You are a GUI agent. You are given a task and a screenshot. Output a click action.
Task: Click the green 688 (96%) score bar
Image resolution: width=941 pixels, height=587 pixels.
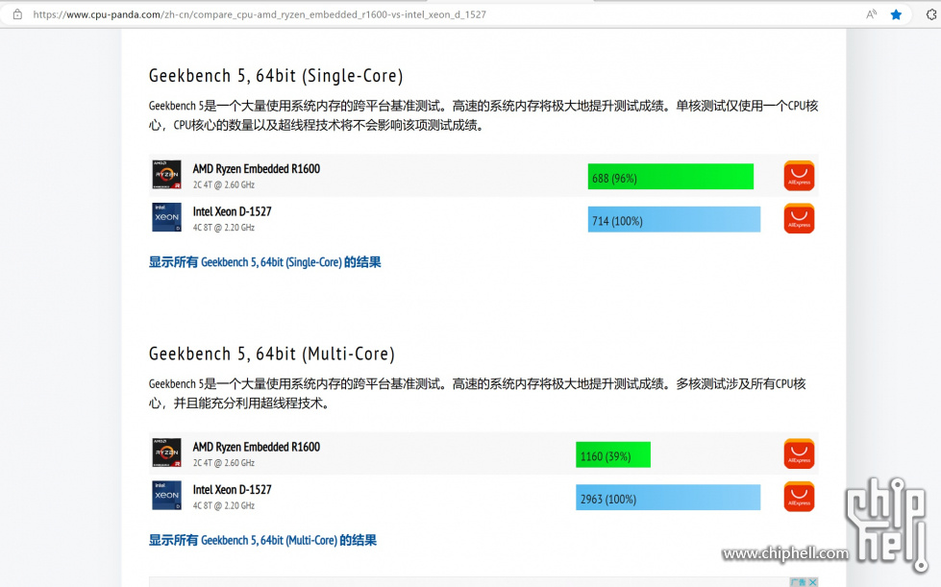point(670,177)
